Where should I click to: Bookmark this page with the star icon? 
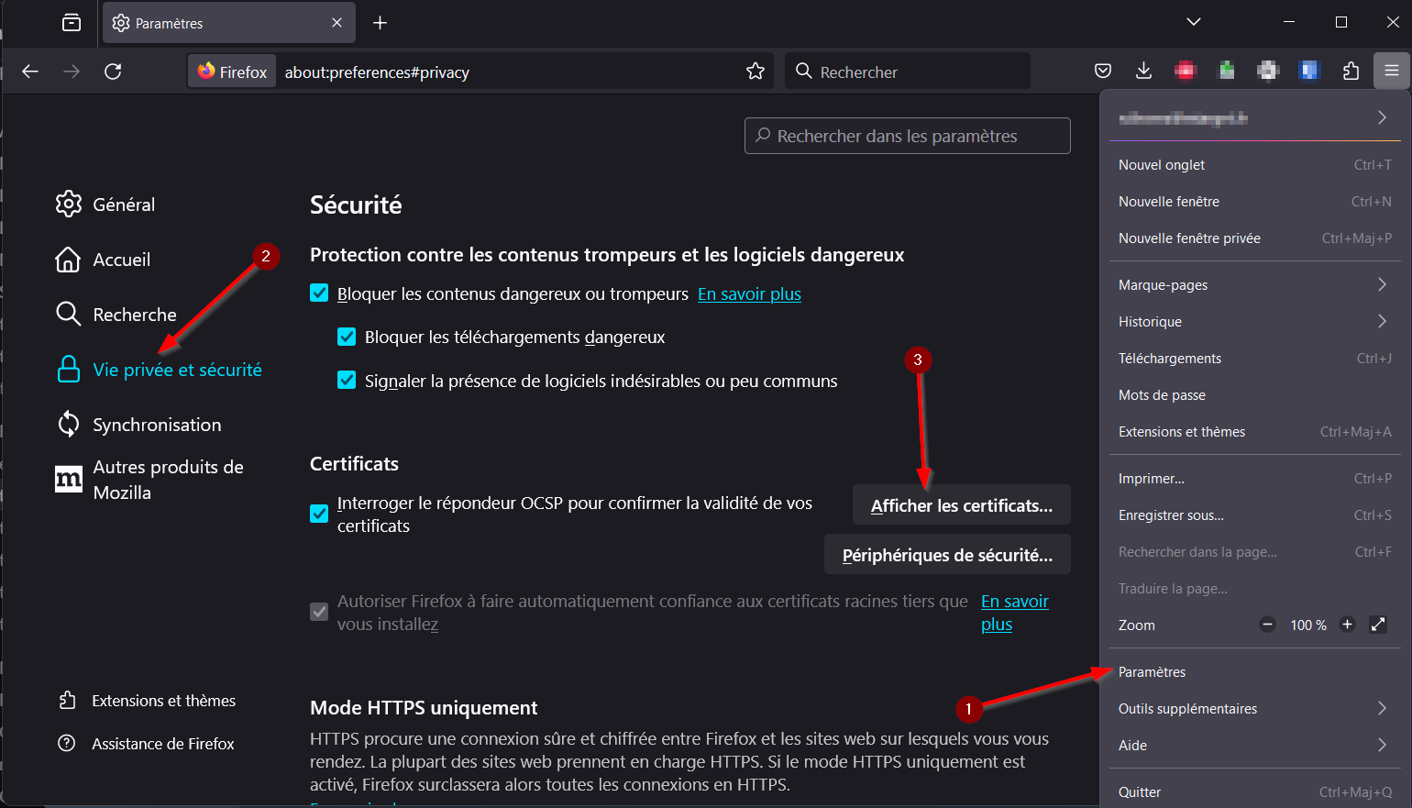756,72
